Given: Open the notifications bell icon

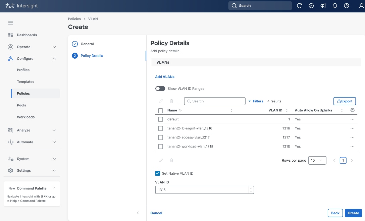Looking at the screenshot, I should tap(335, 6).
